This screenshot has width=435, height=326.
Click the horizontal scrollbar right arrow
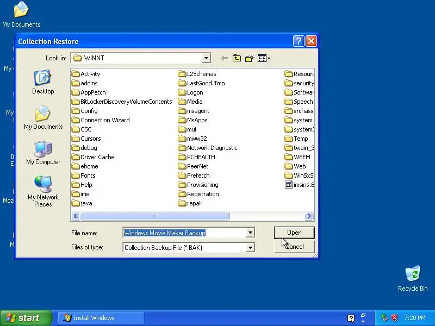[309, 216]
